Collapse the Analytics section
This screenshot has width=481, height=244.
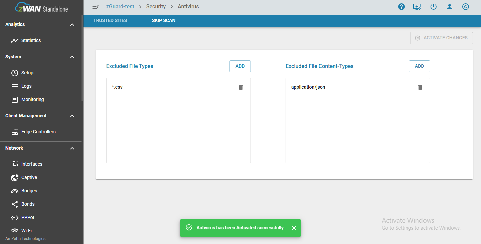point(72,25)
